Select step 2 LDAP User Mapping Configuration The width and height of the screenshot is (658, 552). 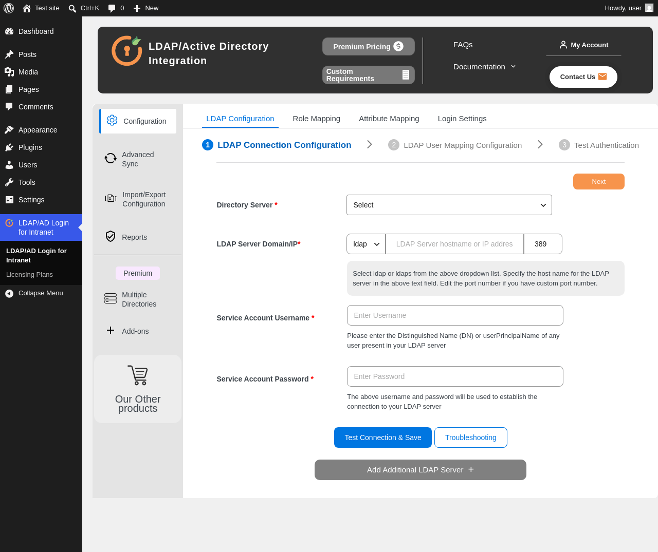[455, 145]
